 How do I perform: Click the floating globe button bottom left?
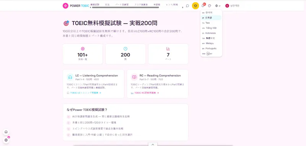6,140
